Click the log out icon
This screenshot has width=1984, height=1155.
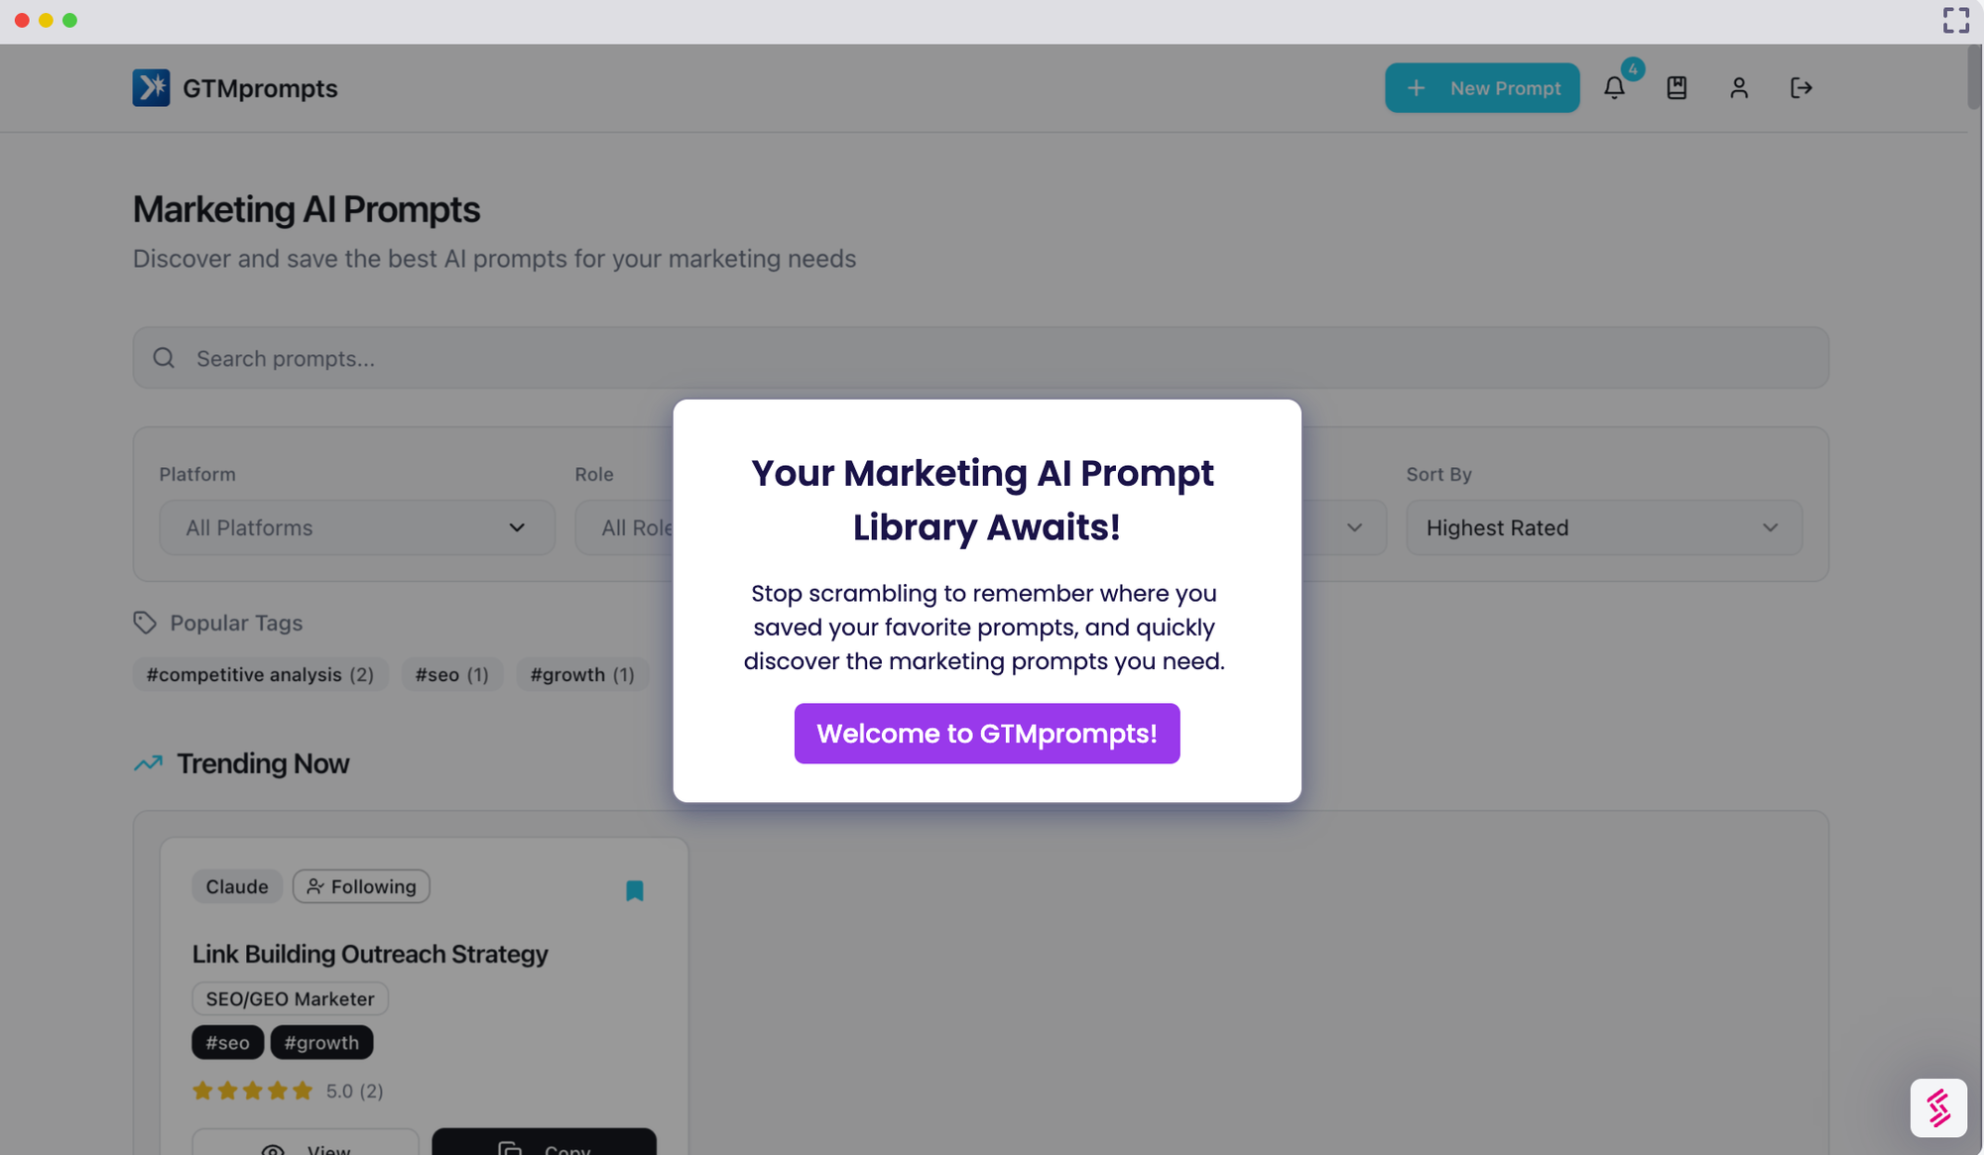point(1801,88)
